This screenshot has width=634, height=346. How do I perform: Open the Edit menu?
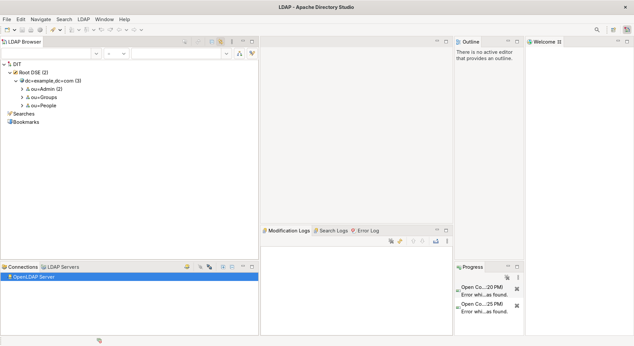(x=21, y=19)
